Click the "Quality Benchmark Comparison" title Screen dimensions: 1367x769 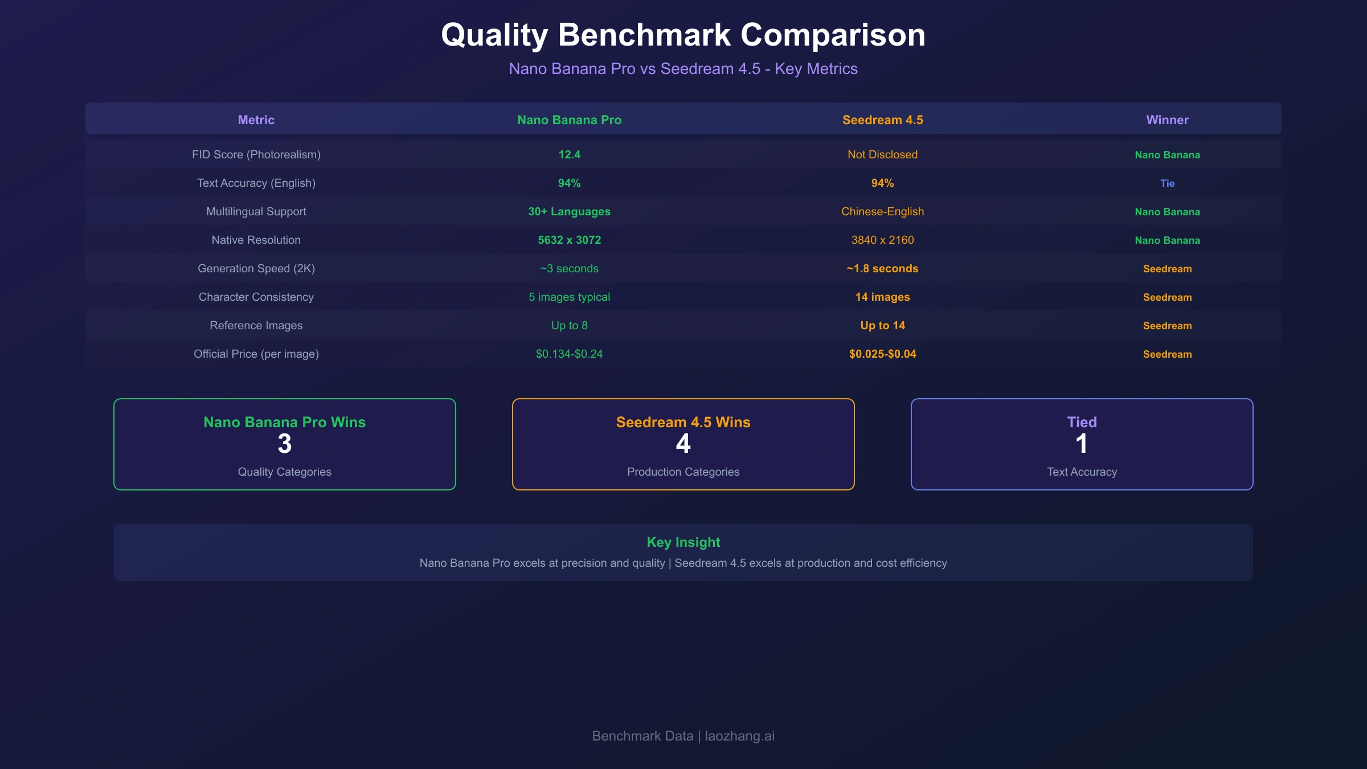pos(683,35)
